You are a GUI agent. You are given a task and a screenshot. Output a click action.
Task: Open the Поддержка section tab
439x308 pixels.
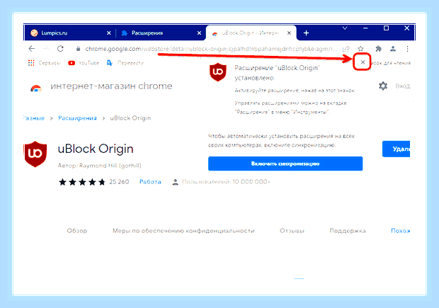348,231
